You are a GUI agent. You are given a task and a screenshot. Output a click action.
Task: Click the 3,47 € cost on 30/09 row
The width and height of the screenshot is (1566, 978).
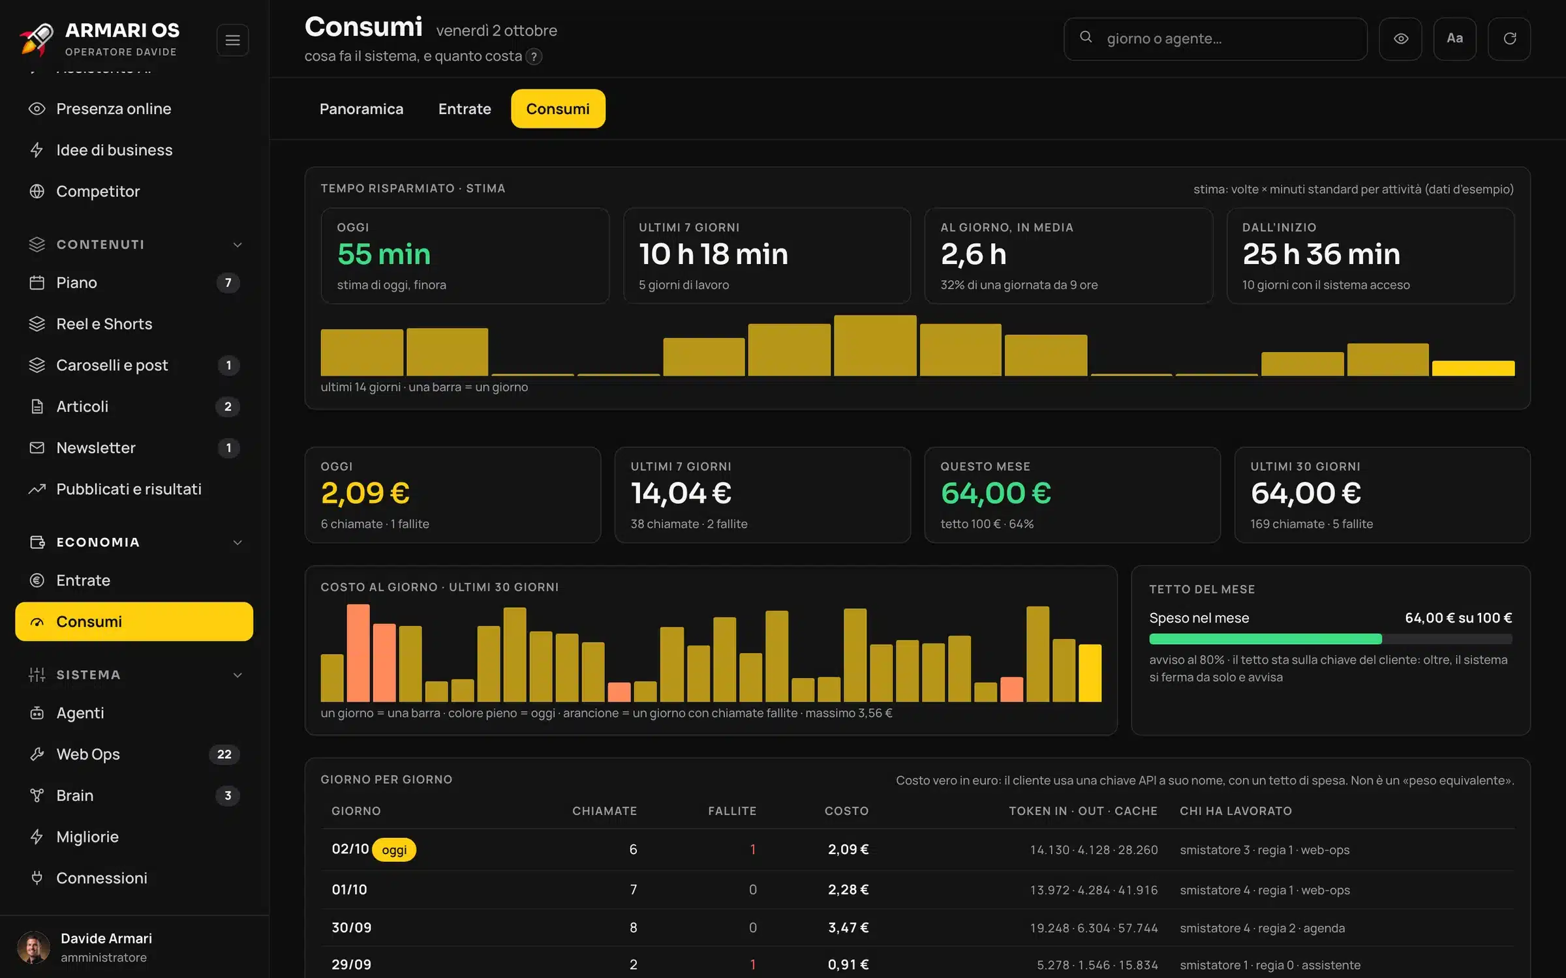(848, 928)
